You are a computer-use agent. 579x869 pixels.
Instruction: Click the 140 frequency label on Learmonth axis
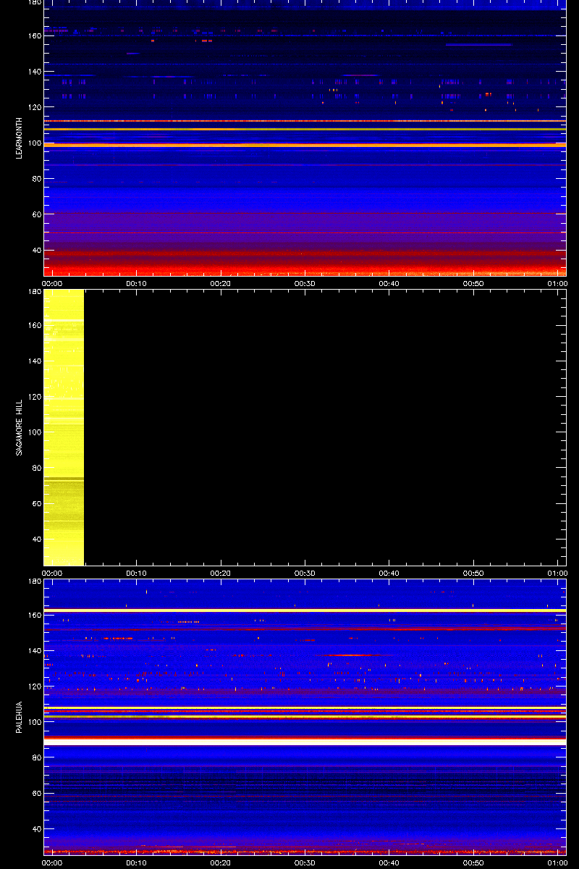click(x=33, y=72)
